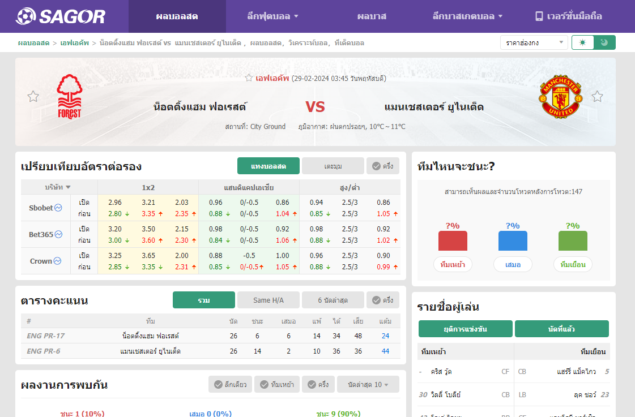635x417 pixels.
Task: Click เอฟเอคัพ breadcrumb link
Action: (75, 43)
